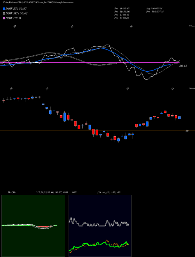Click the white DOW MT legend swatch
Image resolution: width=195 pixels, height=257 pixels.
(4, 14)
